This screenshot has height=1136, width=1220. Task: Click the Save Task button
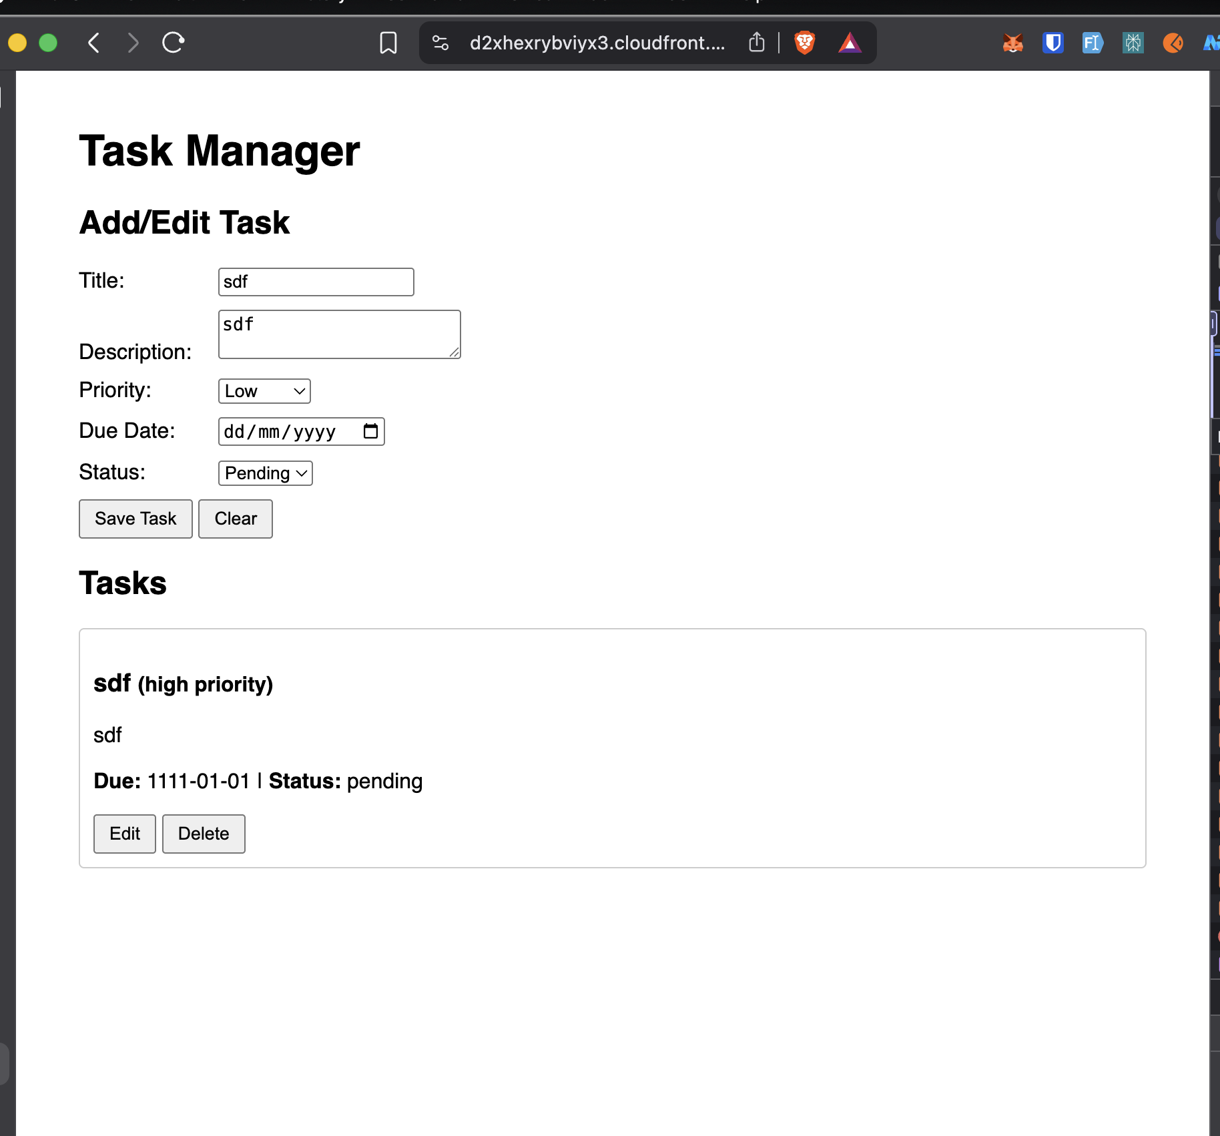click(x=135, y=519)
